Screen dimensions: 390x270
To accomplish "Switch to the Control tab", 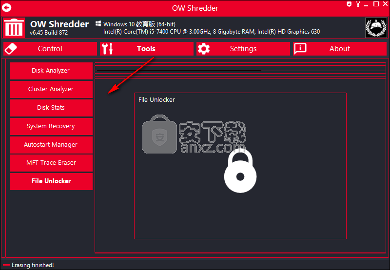I will coord(50,48).
